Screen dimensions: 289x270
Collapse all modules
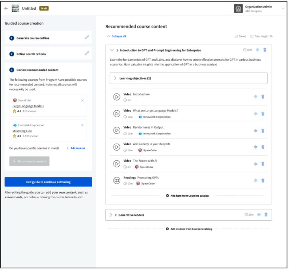pyautogui.click(x=116, y=36)
